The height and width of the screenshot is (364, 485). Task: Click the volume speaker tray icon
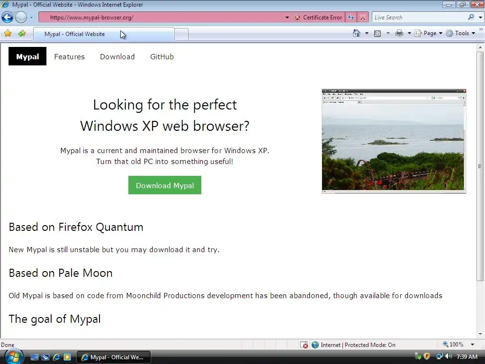point(448,356)
